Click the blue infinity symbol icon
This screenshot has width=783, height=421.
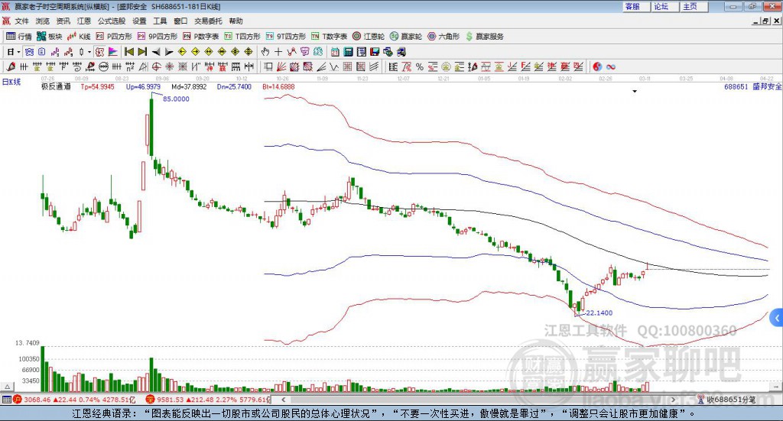point(611,66)
